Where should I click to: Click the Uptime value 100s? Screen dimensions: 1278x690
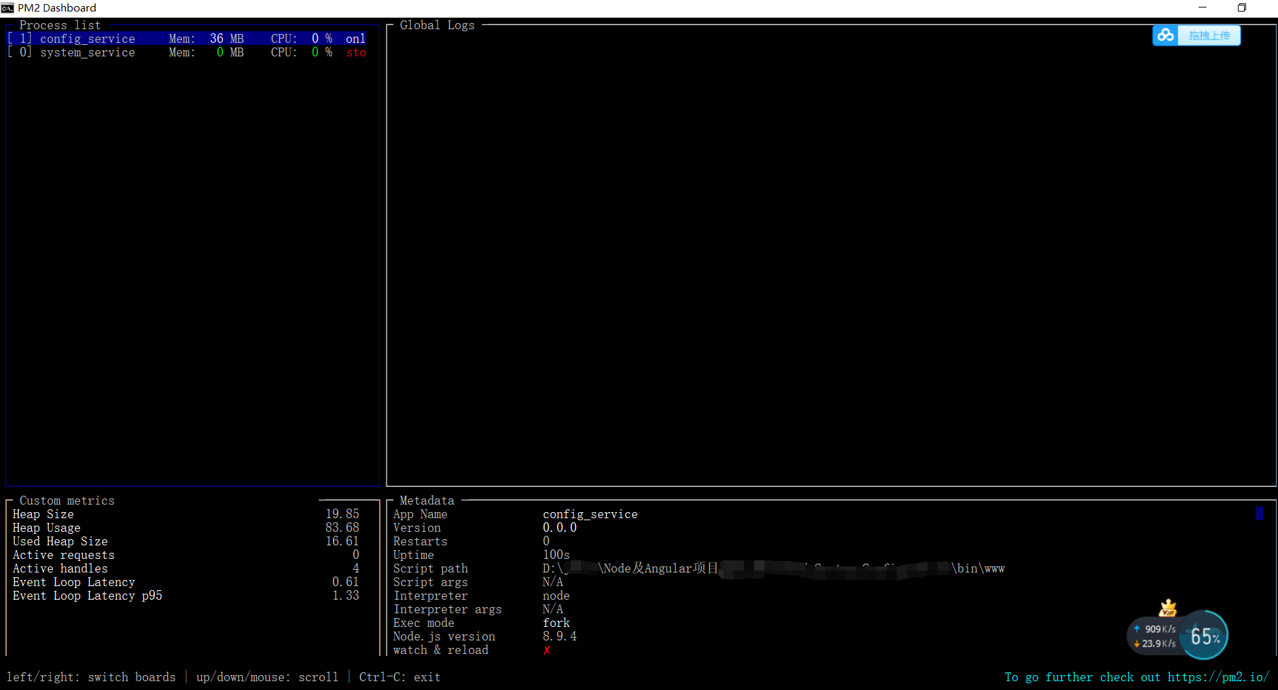(x=556, y=555)
